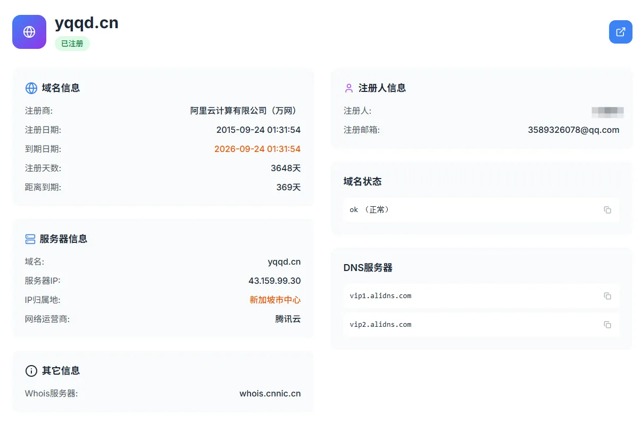Click the large yqqd.cn page heading
This screenshot has height=423, width=641.
87,23
